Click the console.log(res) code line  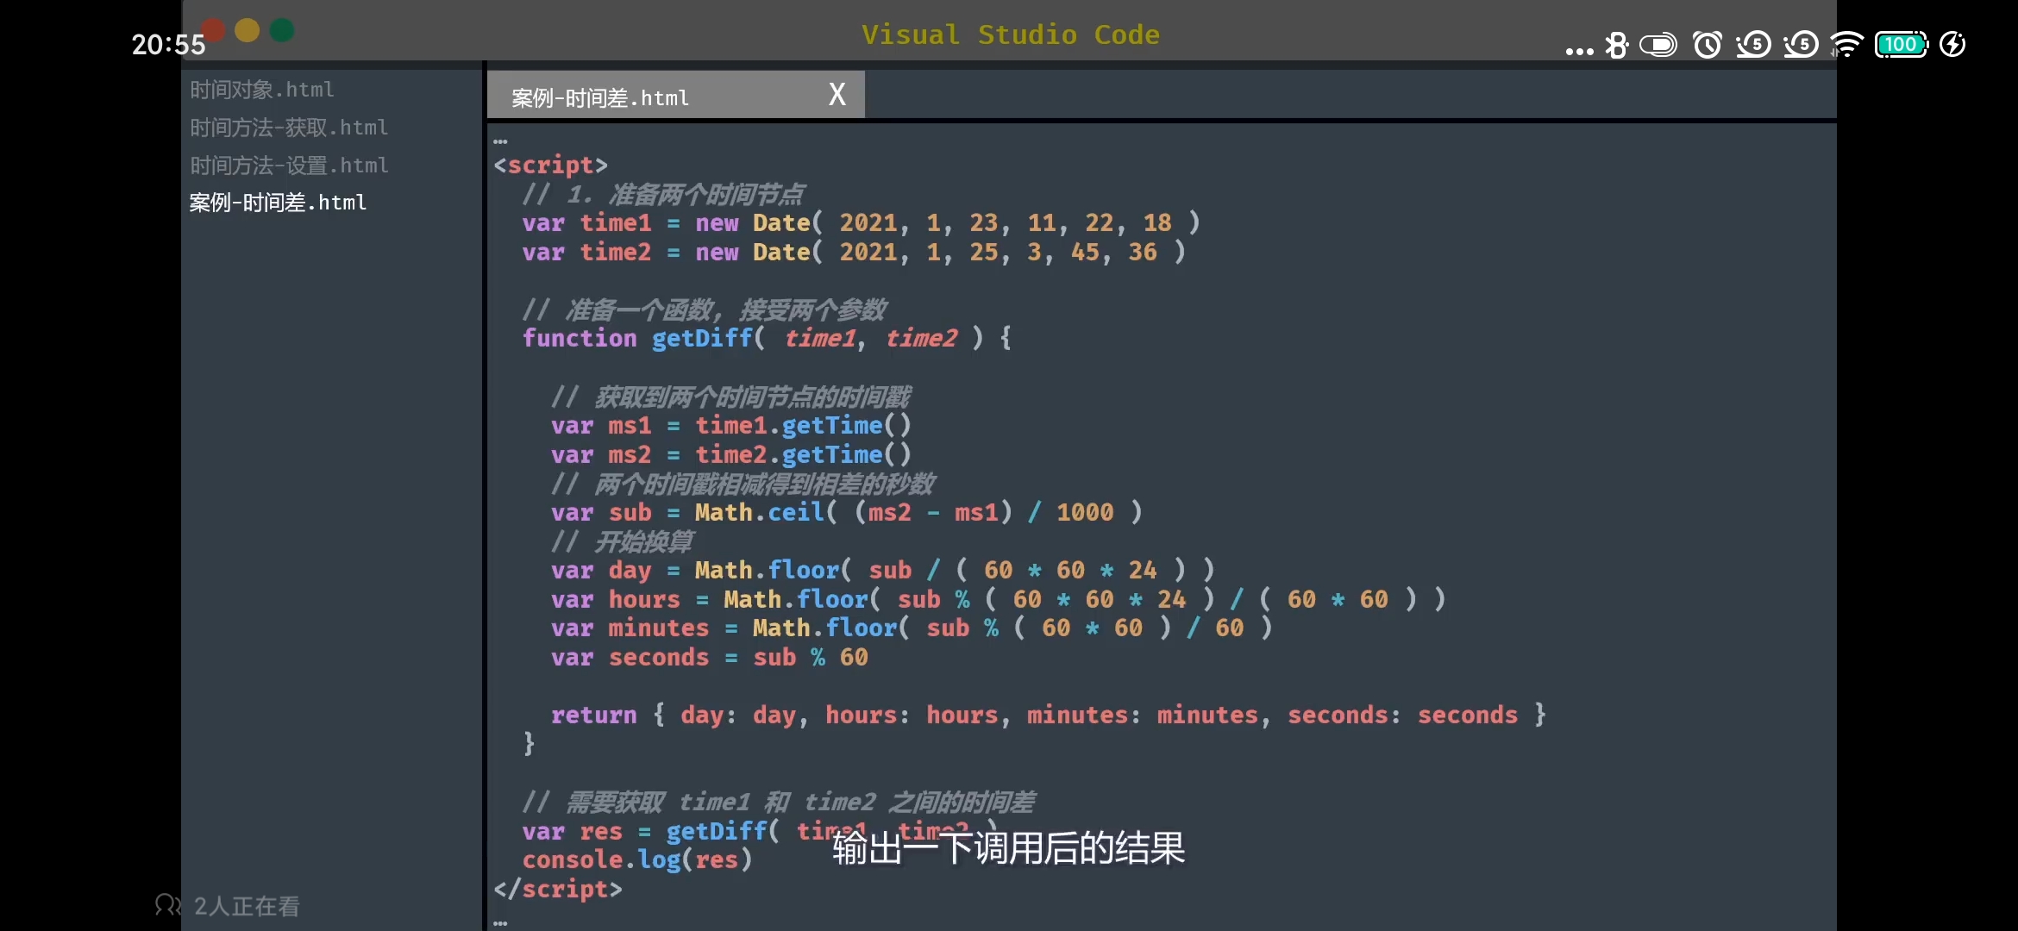point(637,860)
